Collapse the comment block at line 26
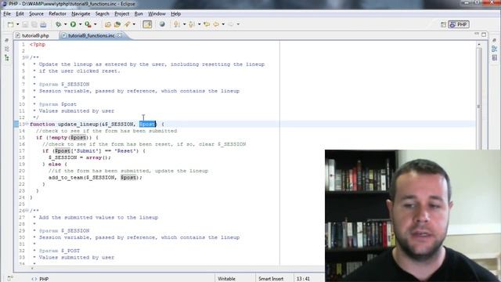501x282 pixels. point(27,211)
